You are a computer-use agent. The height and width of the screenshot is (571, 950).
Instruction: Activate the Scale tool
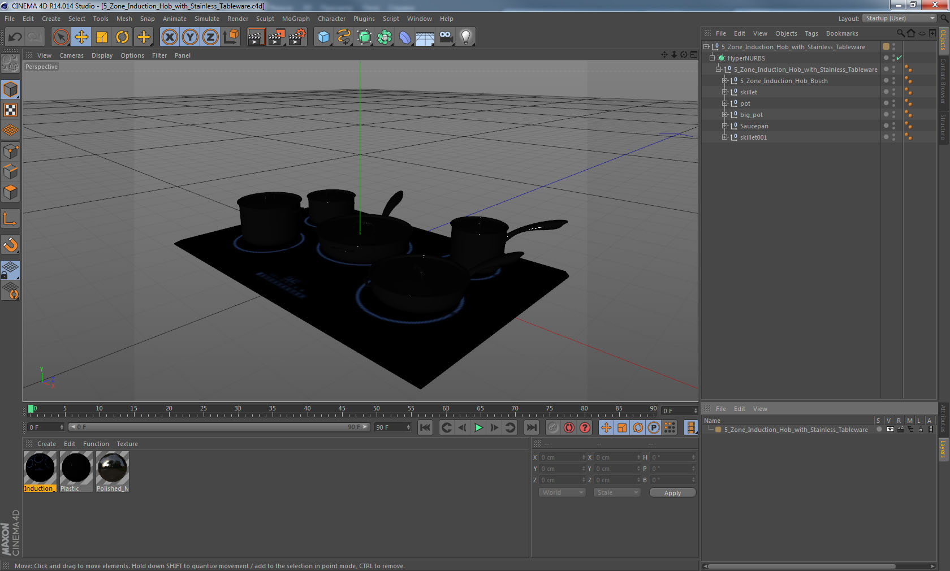click(102, 37)
